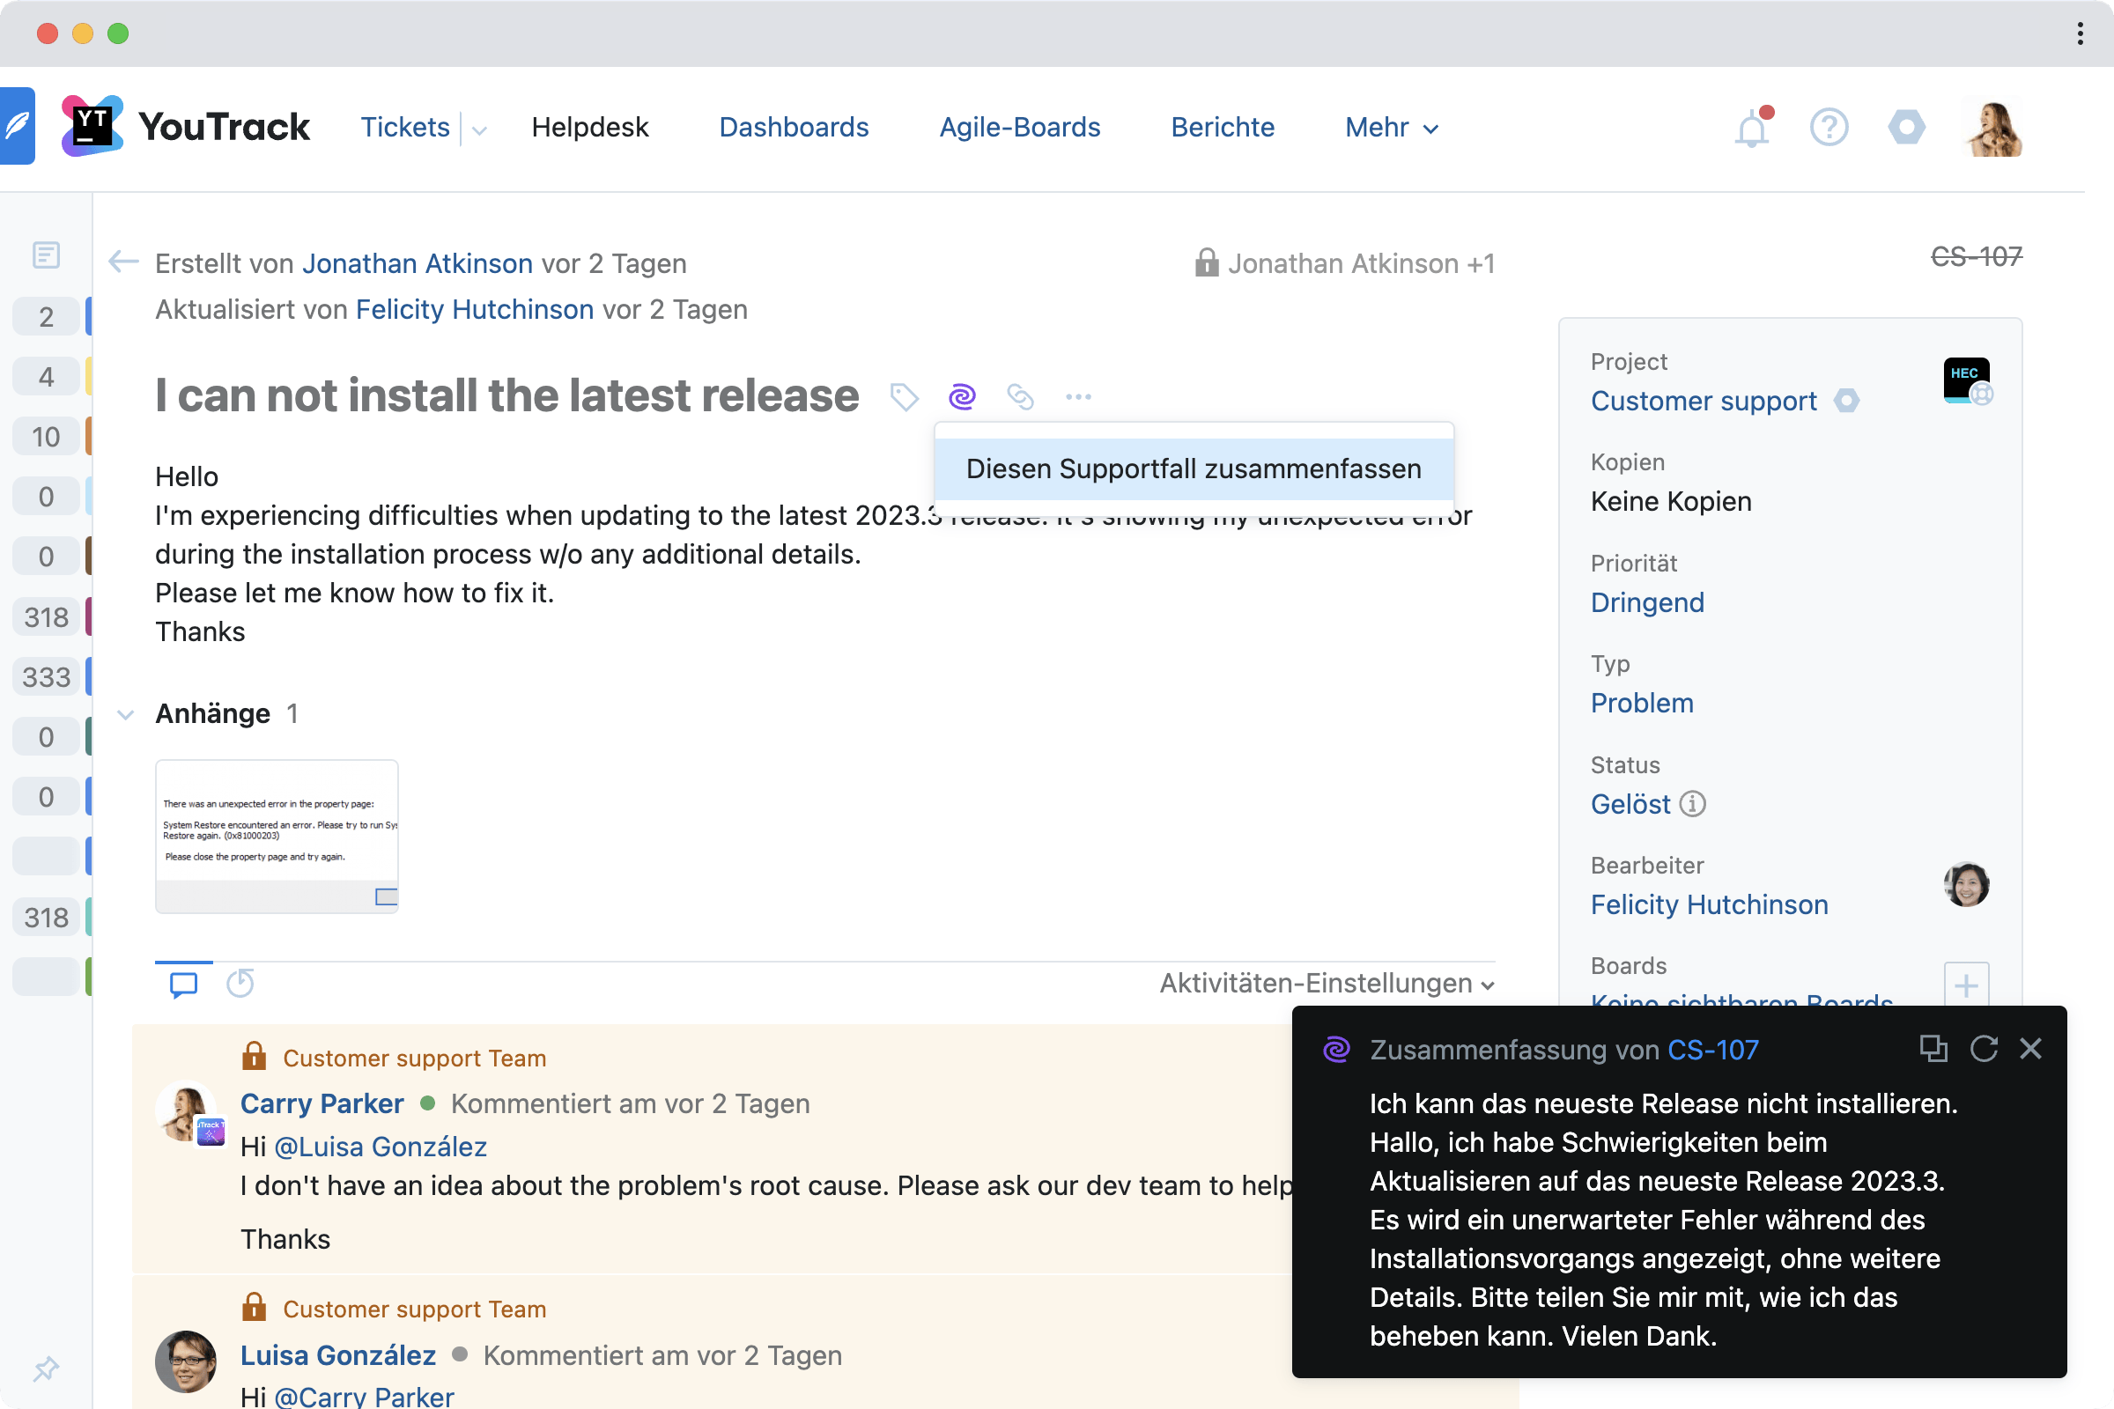The width and height of the screenshot is (2114, 1409).
Task: Open the error screenshot attachment thumbnail
Action: pyautogui.click(x=277, y=836)
